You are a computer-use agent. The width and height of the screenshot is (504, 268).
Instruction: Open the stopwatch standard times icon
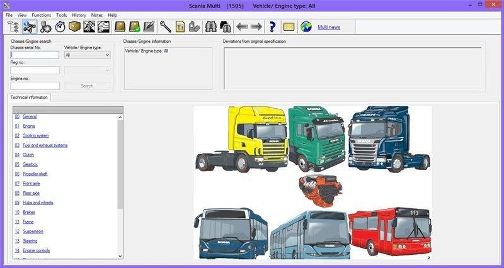[x=60, y=27]
